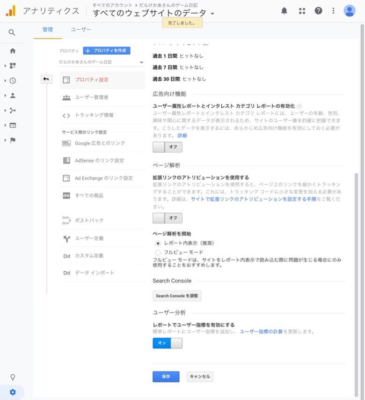Expand Realtime arrow in left sidebar
Viewport: 365px width, 400px height.
(x=5, y=81)
